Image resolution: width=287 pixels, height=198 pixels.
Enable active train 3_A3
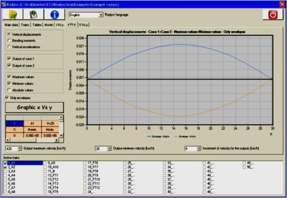[x=5, y=171]
